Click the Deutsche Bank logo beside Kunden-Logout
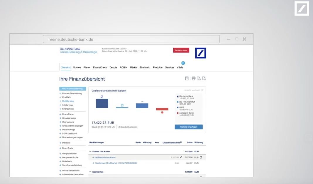 200,53
